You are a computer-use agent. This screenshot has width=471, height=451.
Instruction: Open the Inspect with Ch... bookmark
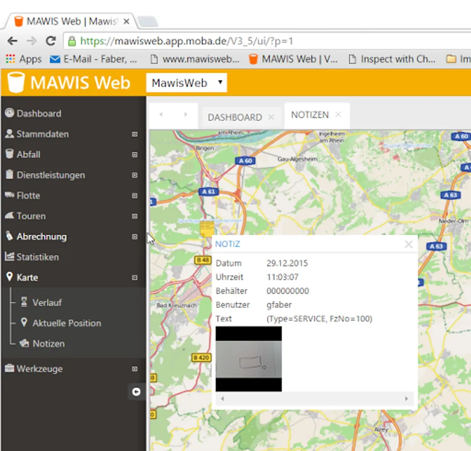tap(392, 59)
